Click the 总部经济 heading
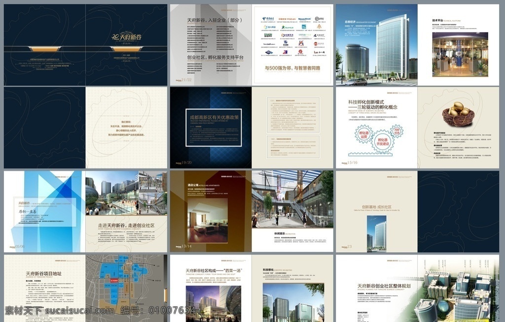Viewport: 505px width, 322px height. (350, 22)
